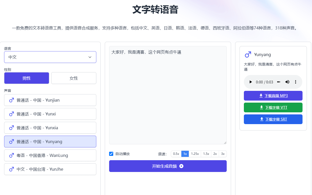The height and width of the screenshot is (195, 312).
Task: Click the male icon beside Yunxia voice
Action: pos(11,128)
